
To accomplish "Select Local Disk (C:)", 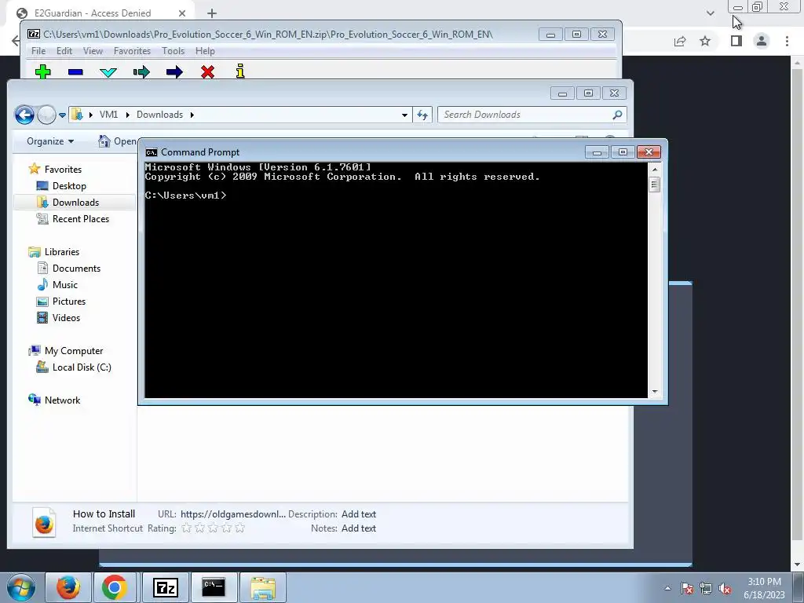I will pyautogui.click(x=82, y=367).
